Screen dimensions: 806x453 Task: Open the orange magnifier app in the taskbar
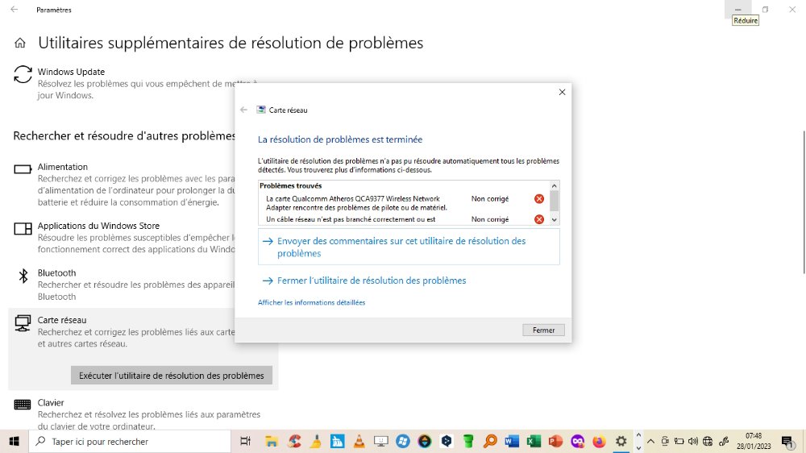point(490,441)
